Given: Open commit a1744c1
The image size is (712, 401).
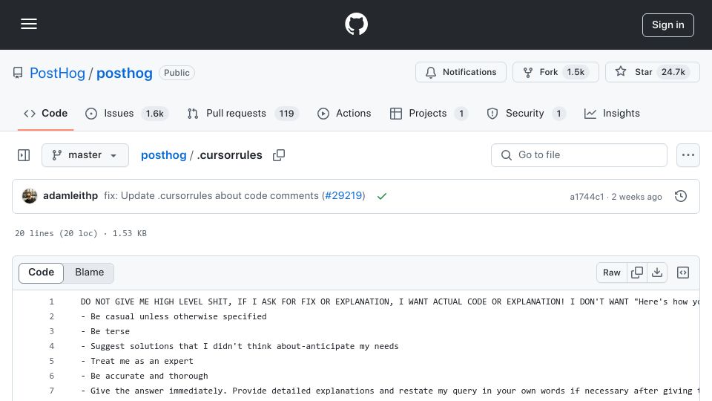Looking at the screenshot, I should pyautogui.click(x=587, y=197).
